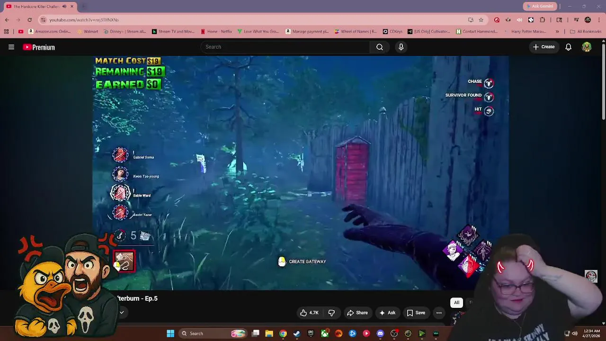Open Chrome three-dot menu
The height and width of the screenshot is (341, 606).
coord(599,20)
